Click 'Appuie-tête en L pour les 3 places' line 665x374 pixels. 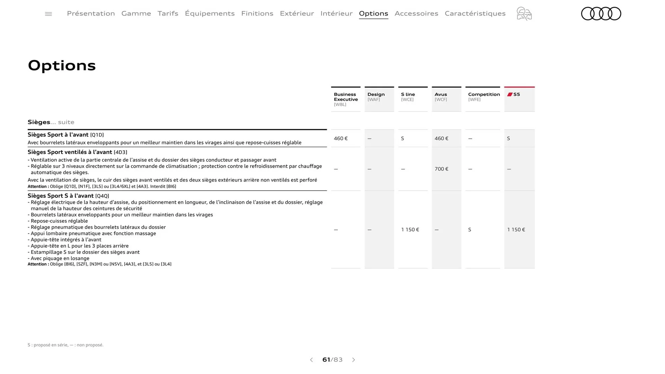(78, 246)
